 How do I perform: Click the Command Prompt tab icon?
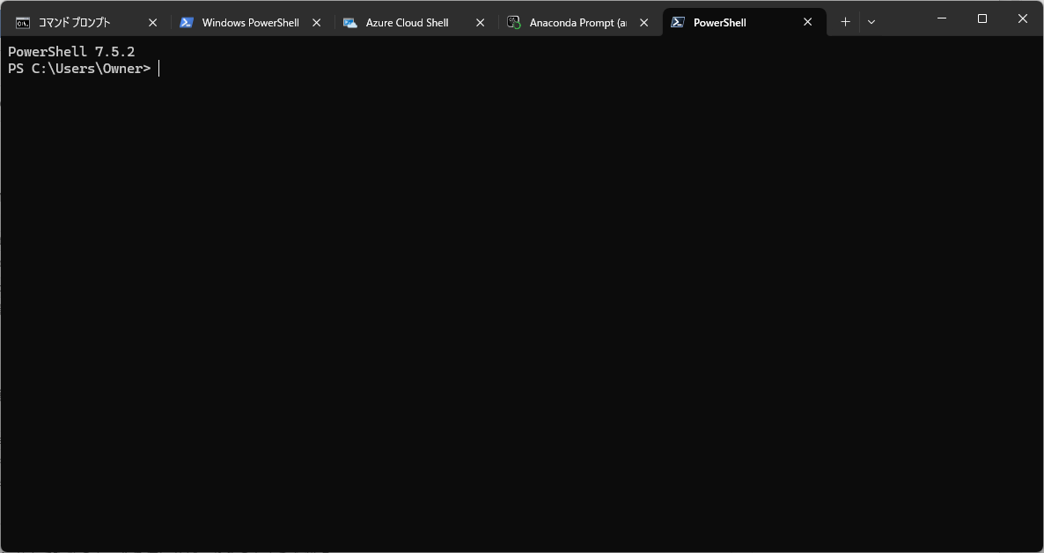coord(23,23)
